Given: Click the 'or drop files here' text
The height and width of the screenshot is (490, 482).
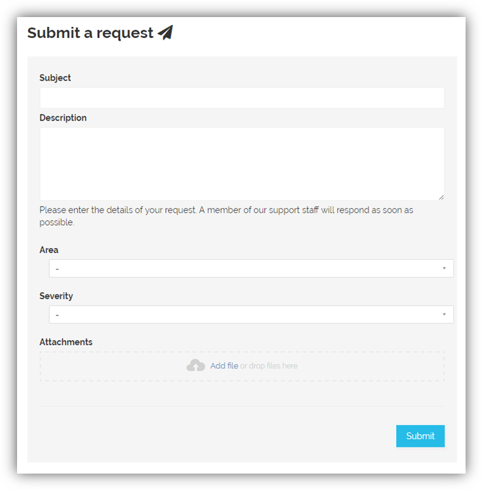Looking at the screenshot, I should tap(269, 366).
